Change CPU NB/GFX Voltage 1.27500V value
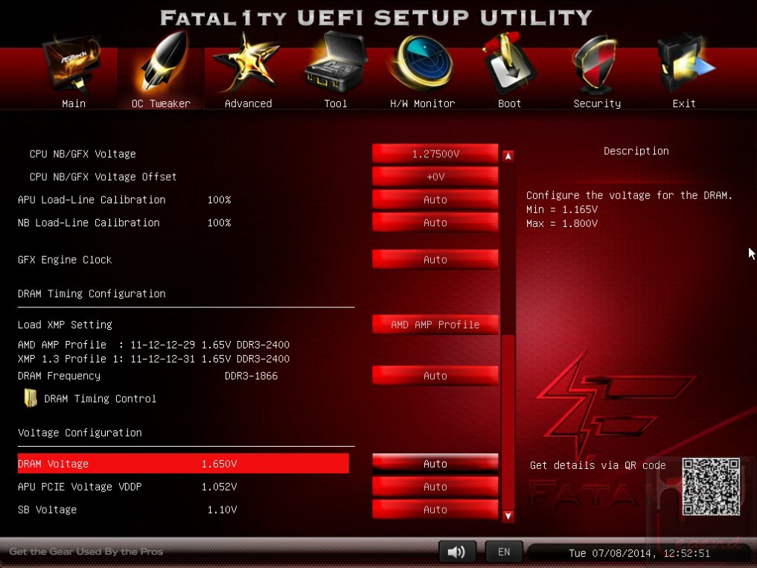The width and height of the screenshot is (757, 568). pos(435,153)
